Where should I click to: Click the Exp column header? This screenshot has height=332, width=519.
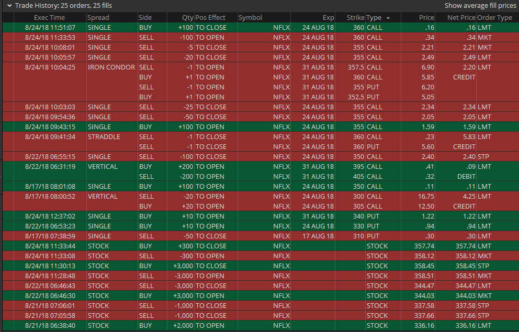click(x=328, y=18)
